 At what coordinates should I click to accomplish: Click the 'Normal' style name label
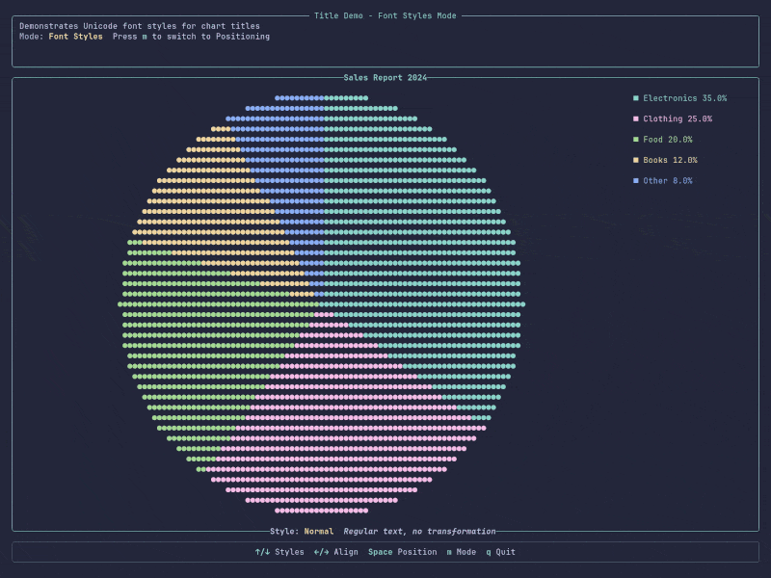319,532
